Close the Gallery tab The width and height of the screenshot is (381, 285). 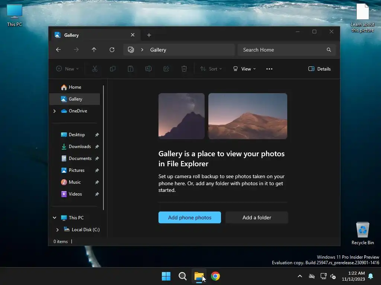(x=133, y=35)
